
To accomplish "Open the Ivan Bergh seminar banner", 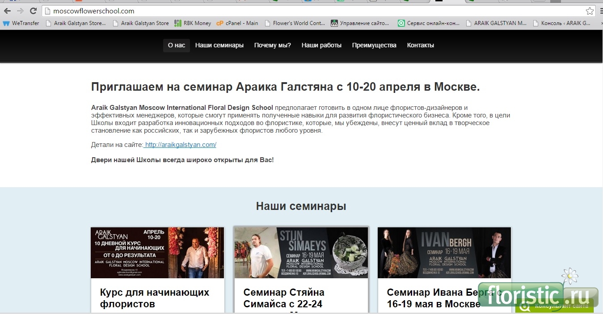I will pyautogui.click(x=444, y=253).
